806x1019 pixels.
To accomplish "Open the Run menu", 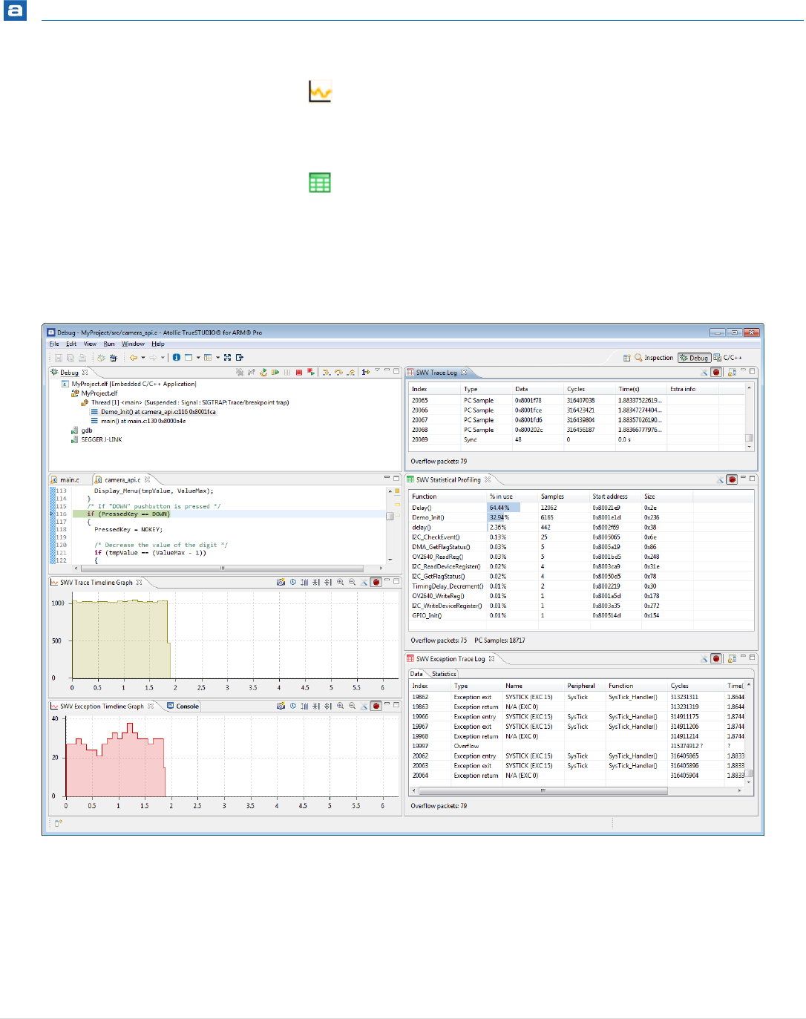I will [109, 344].
